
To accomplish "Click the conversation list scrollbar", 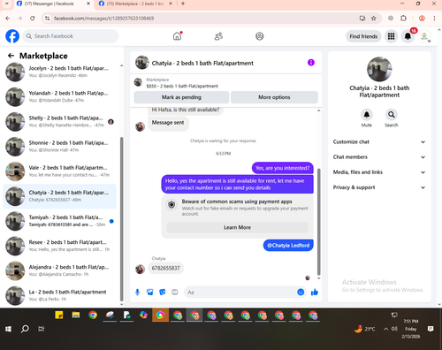I will (x=121, y=218).
